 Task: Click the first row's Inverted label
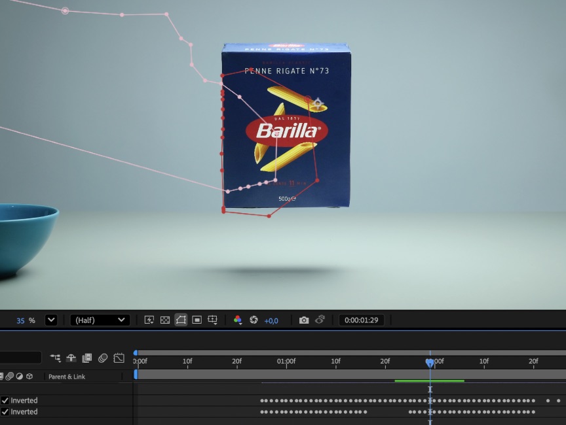24,400
